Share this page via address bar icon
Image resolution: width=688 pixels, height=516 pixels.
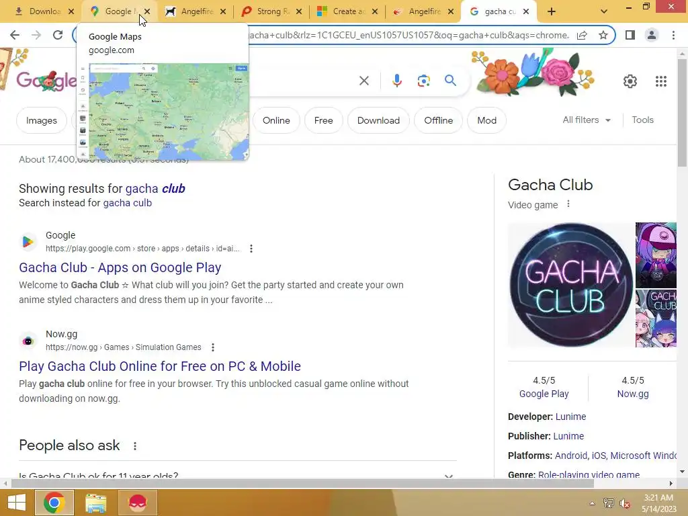coord(582,35)
